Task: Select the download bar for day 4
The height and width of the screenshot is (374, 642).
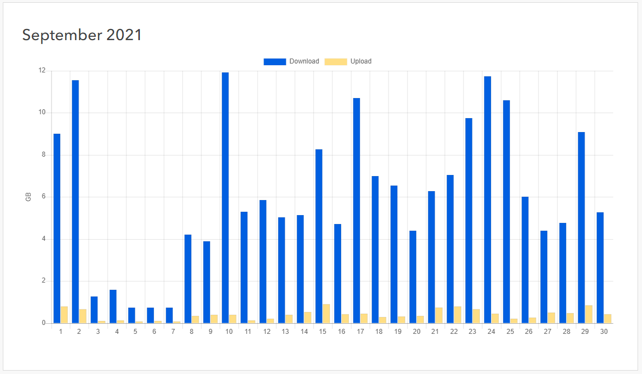Action: pyautogui.click(x=113, y=307)
